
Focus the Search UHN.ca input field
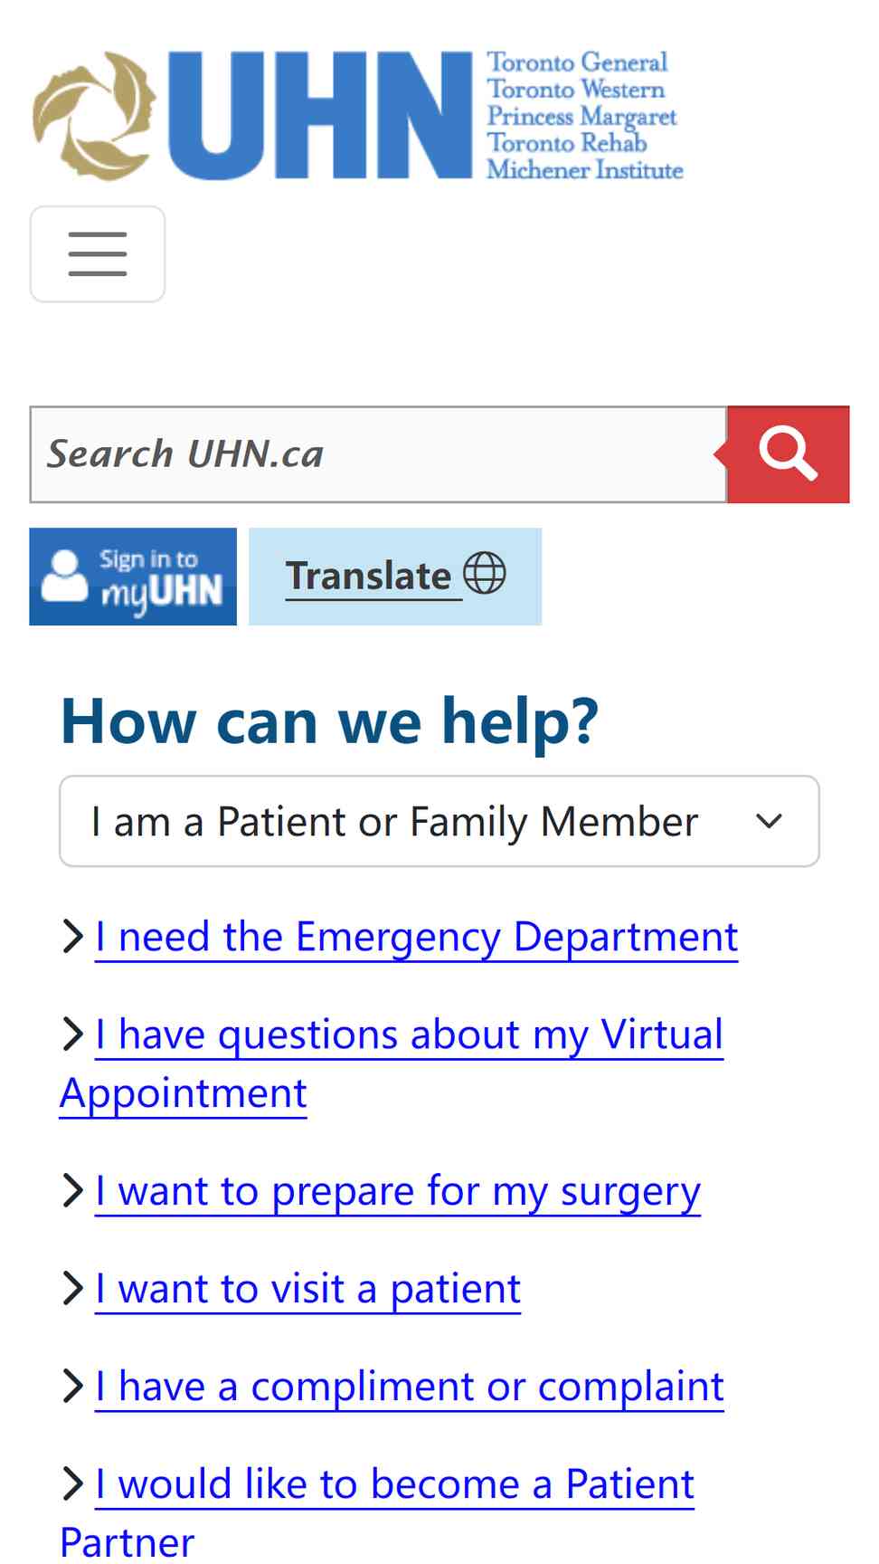click(379, 454)
